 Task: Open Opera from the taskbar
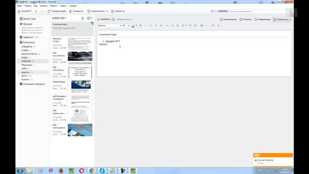82,171
